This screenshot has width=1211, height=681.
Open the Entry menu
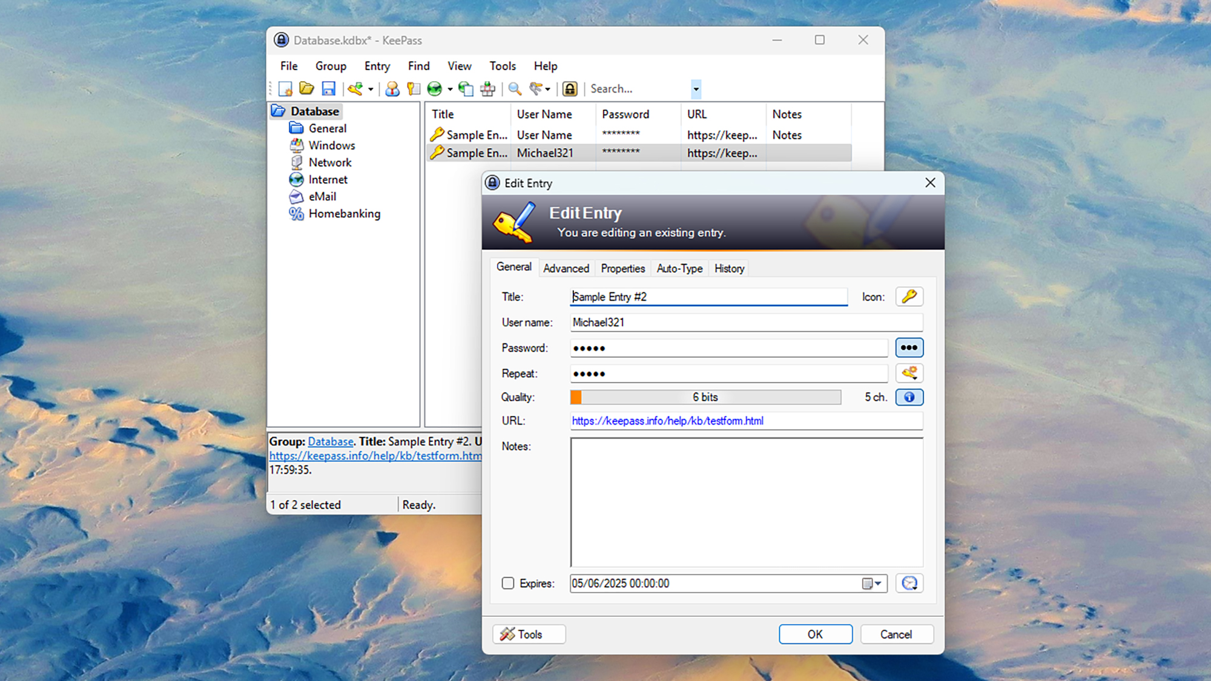377,66
